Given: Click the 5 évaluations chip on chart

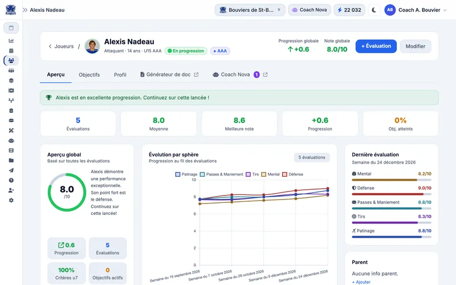Looking at the screenshot, I should (312, 157).
